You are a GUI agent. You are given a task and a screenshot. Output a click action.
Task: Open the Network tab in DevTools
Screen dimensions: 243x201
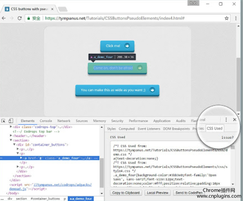pos(64,121)
